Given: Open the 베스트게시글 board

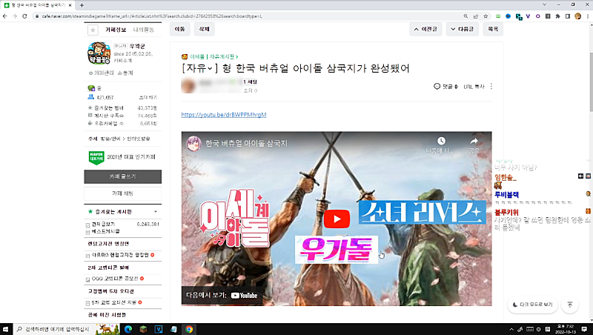Looking at the screenshot, I should (105, 231).
